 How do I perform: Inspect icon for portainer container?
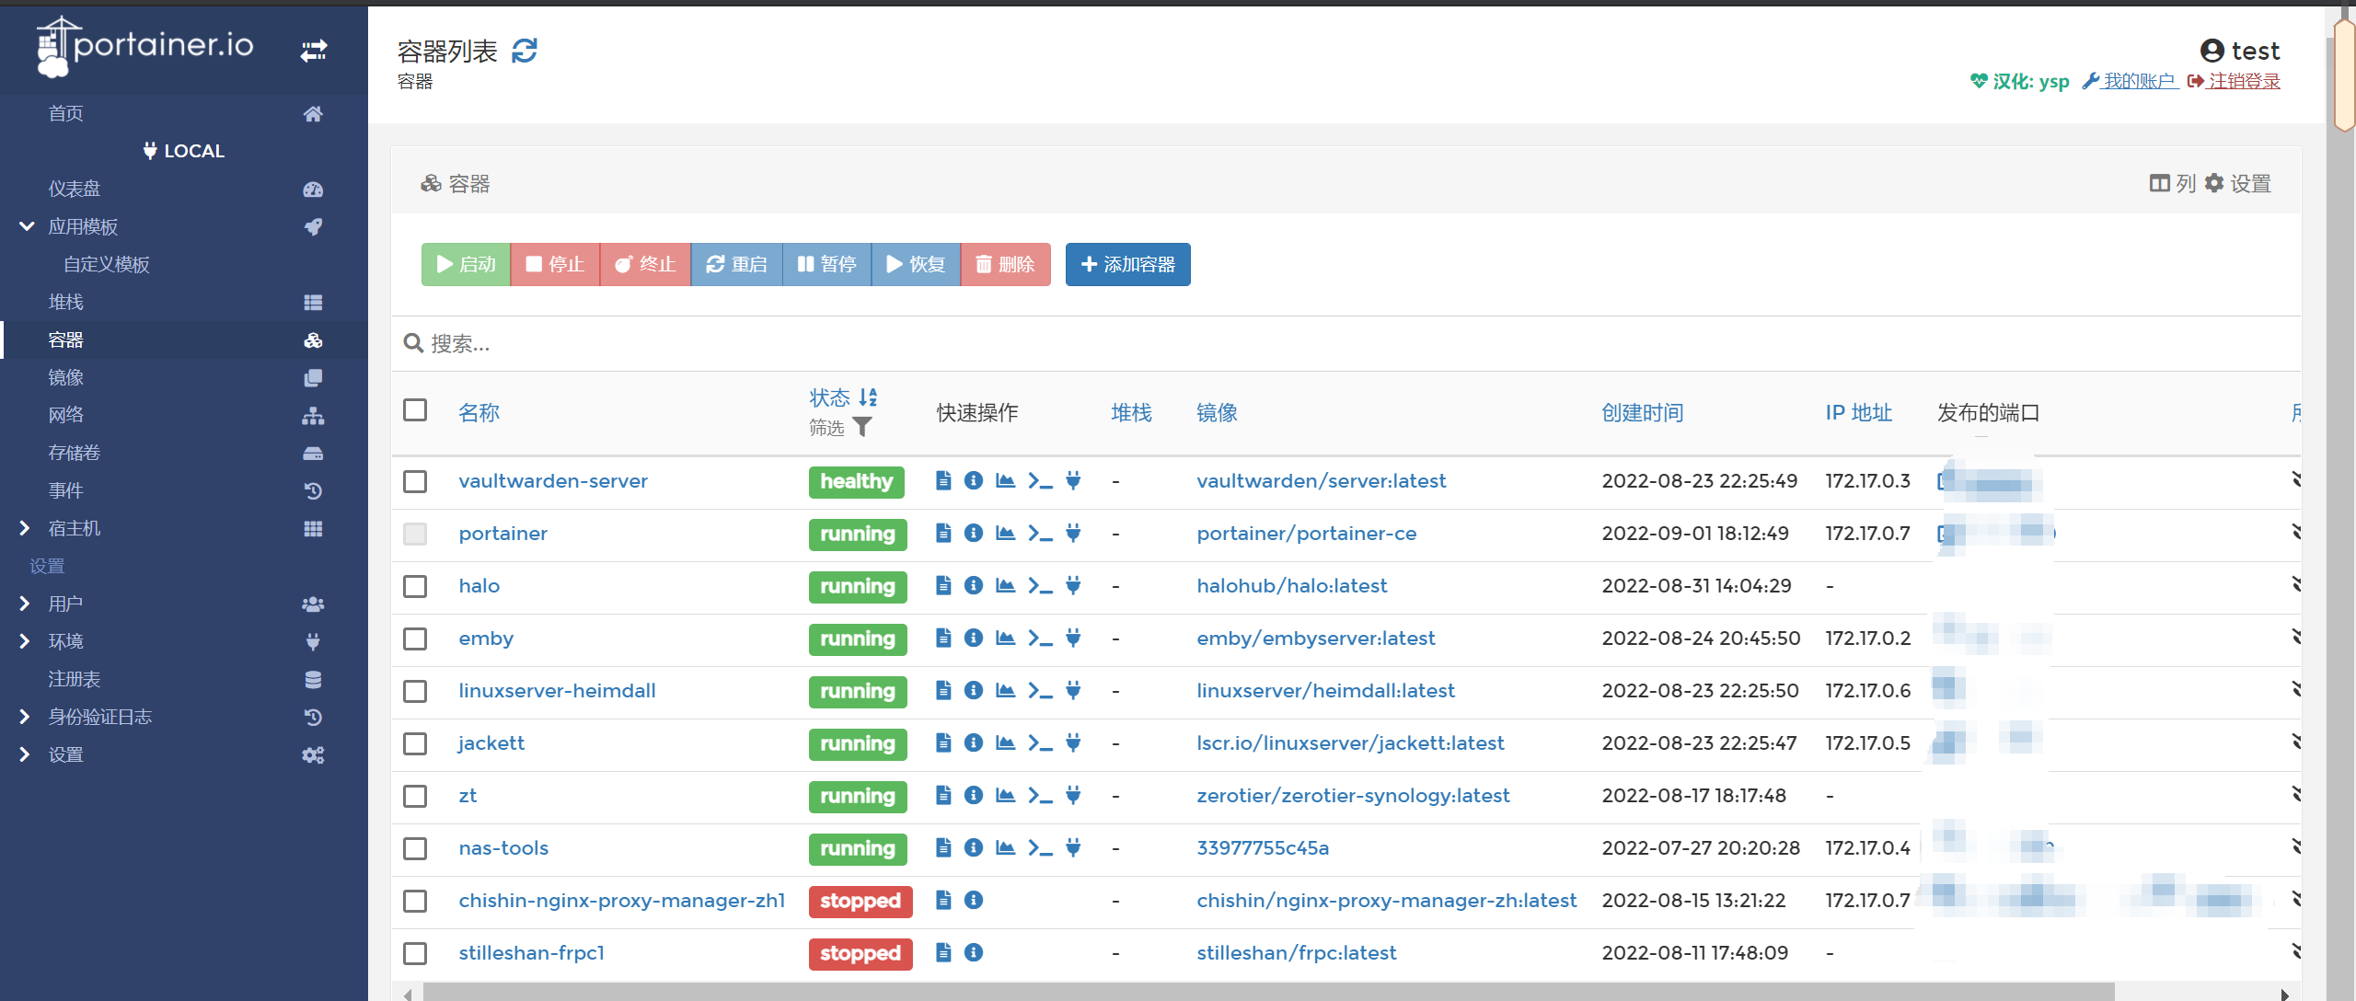[973, 533]
